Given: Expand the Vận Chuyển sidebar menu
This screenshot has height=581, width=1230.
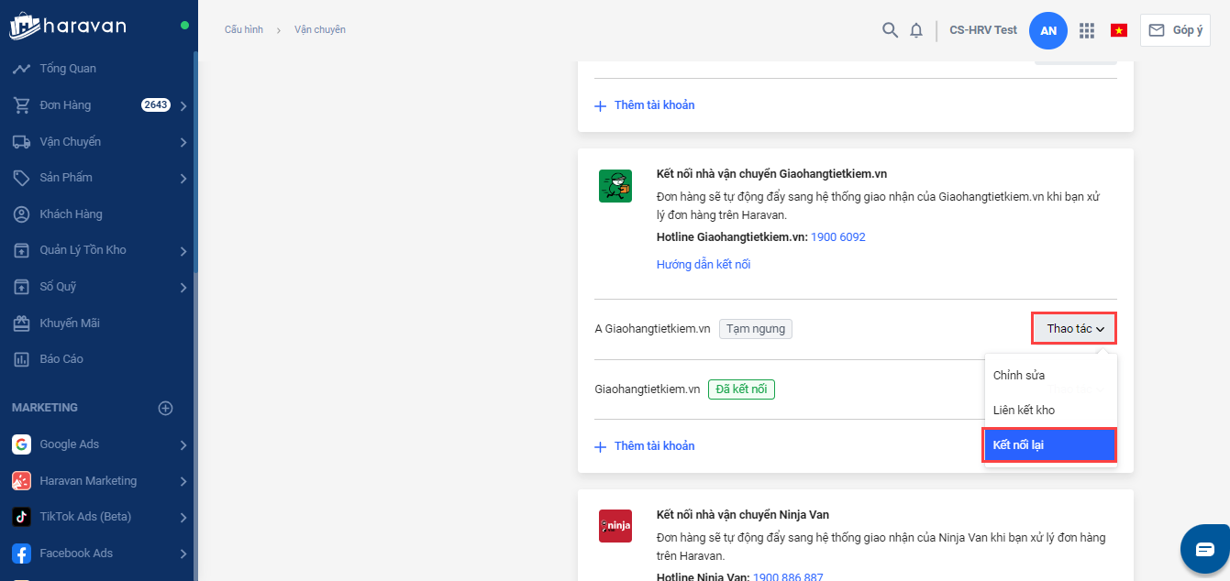Looking at the screenshot, I should click(x=183, y=142).
